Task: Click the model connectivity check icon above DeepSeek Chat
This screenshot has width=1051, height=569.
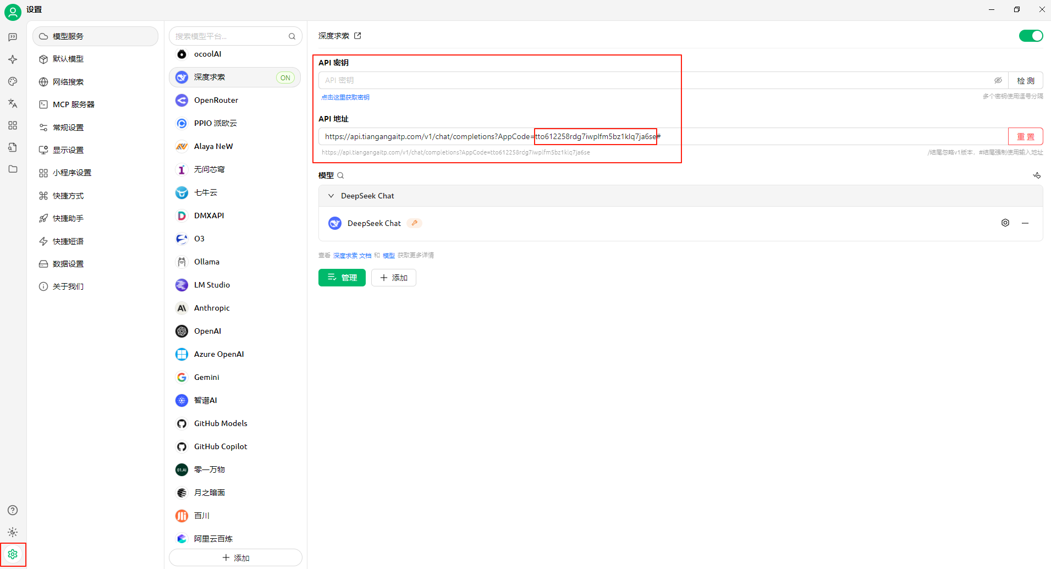Action: click(1037, 175)
